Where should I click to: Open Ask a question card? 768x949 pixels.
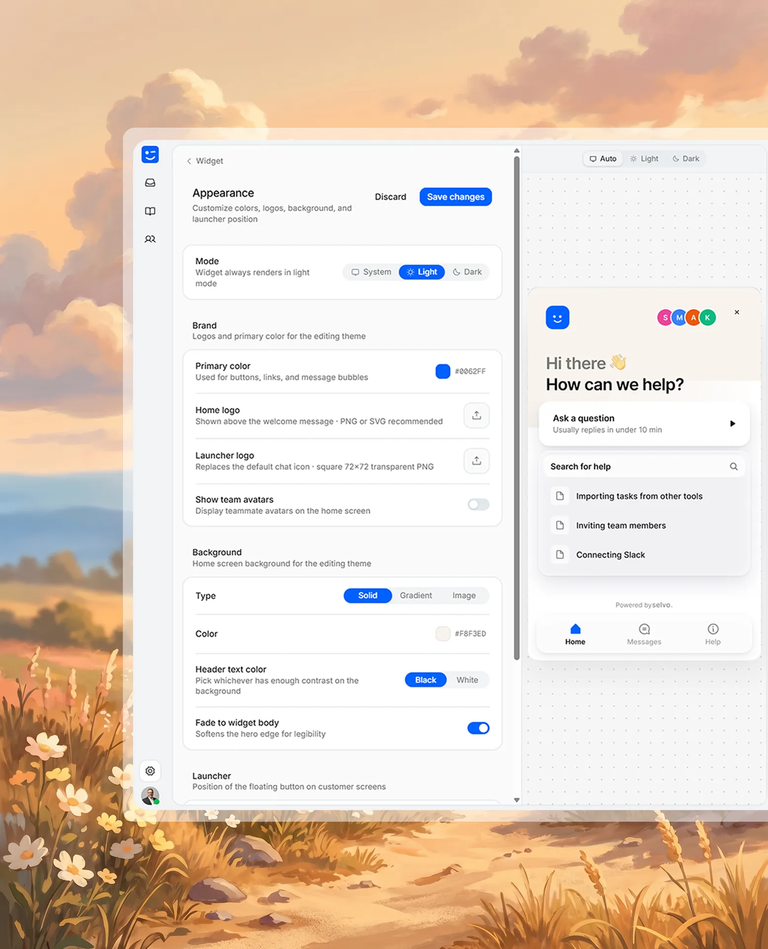pos(644,424)
